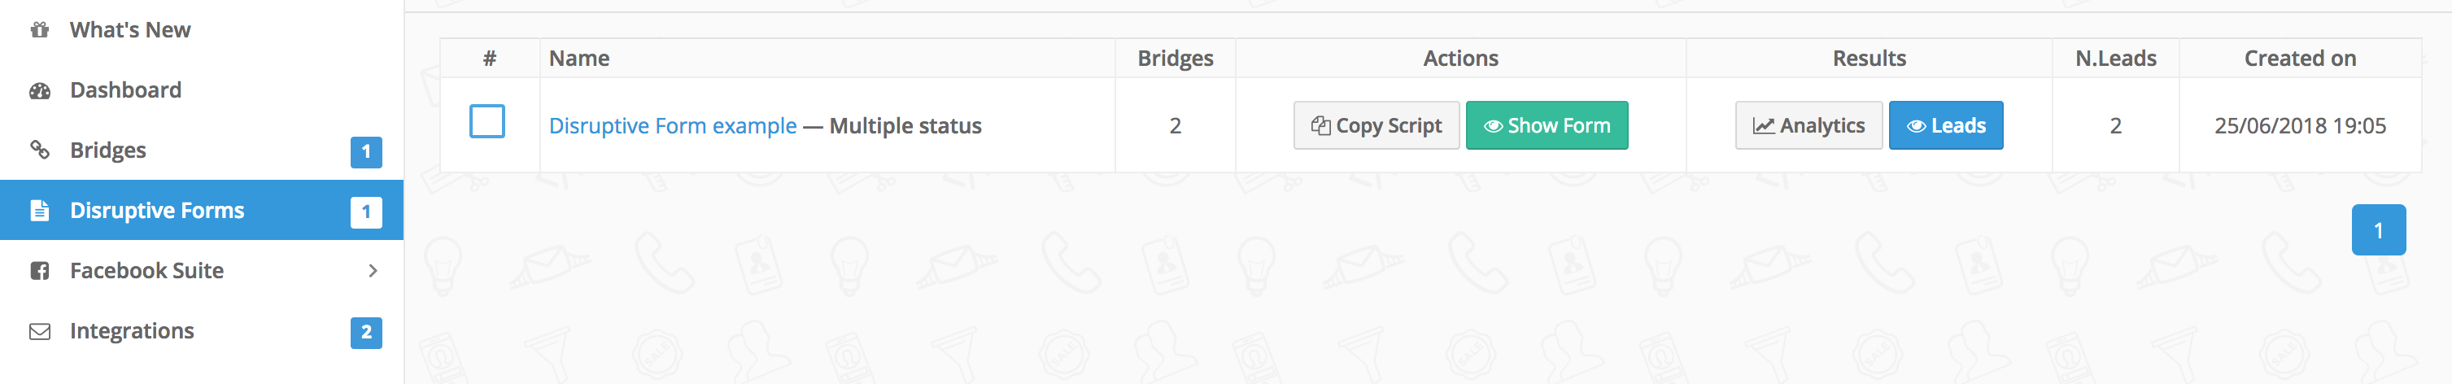Click the Bridges link icon in sidebar

(39, 150)
